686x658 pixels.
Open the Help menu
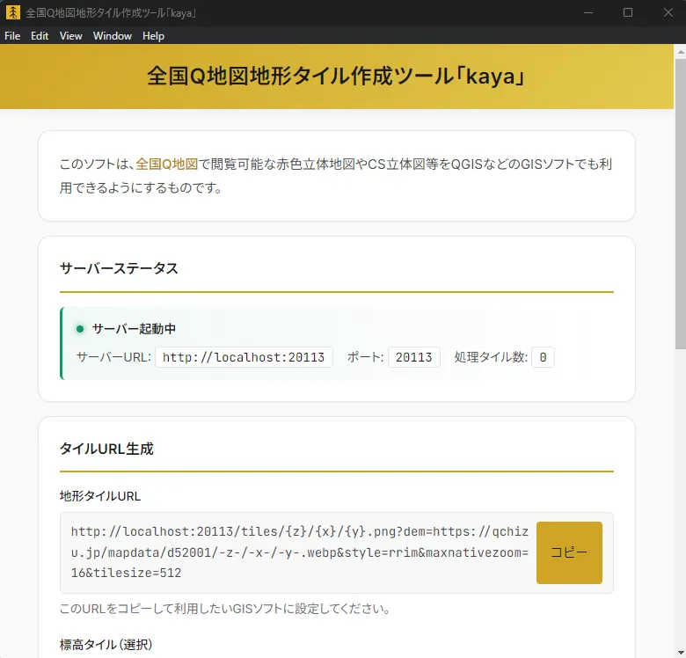[153, 36]
